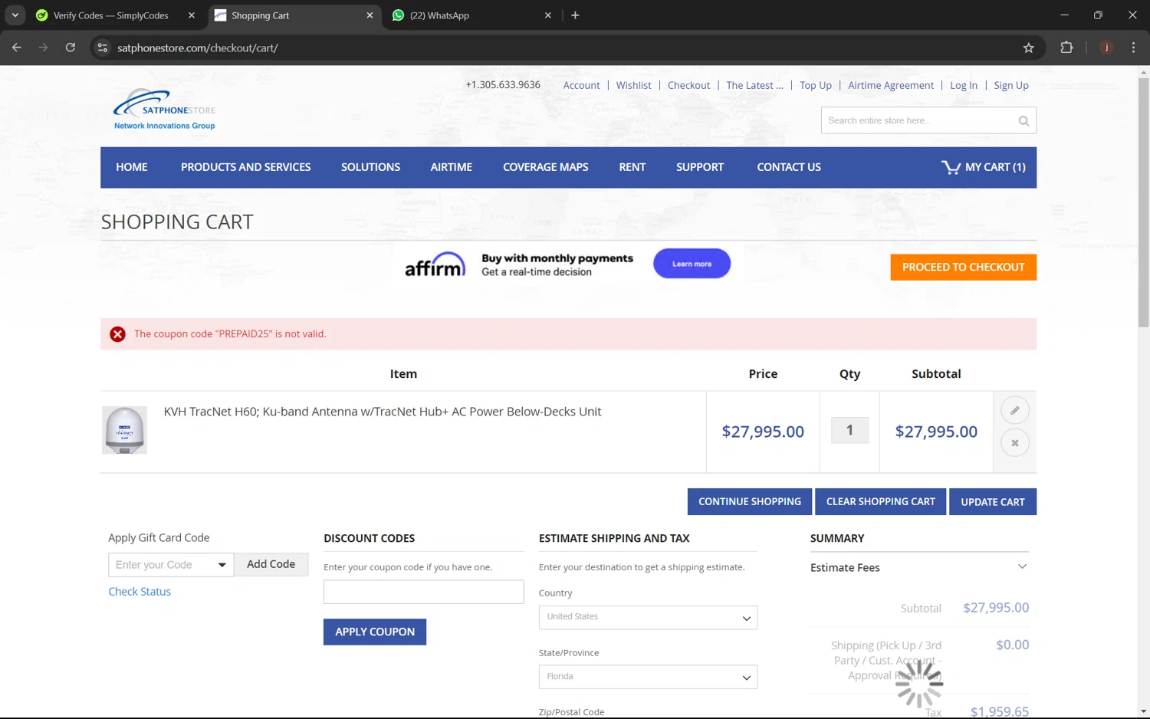Open RENT menu item
This screenshot has height=719, width=1150.
pyautogui.click(x=632, y=167)
